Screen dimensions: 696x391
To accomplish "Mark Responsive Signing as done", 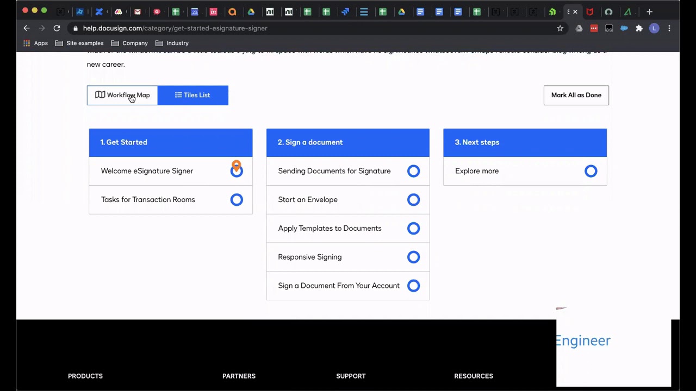I will (x=414, y=257).
